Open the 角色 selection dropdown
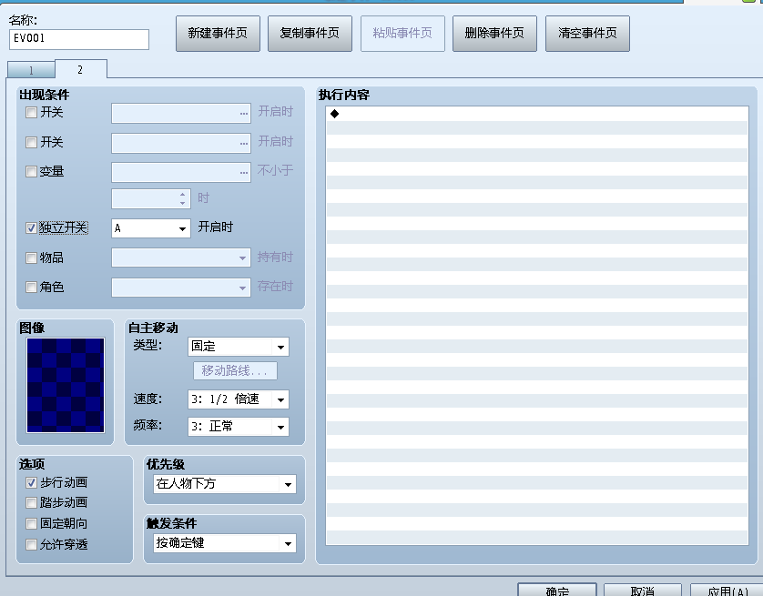This screenshot has height=596, width=763. [181, 288]
